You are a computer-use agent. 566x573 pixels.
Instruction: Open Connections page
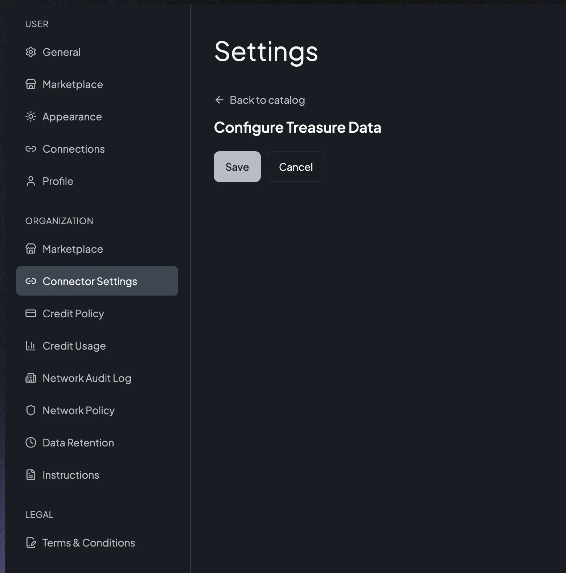coord(97,149)
